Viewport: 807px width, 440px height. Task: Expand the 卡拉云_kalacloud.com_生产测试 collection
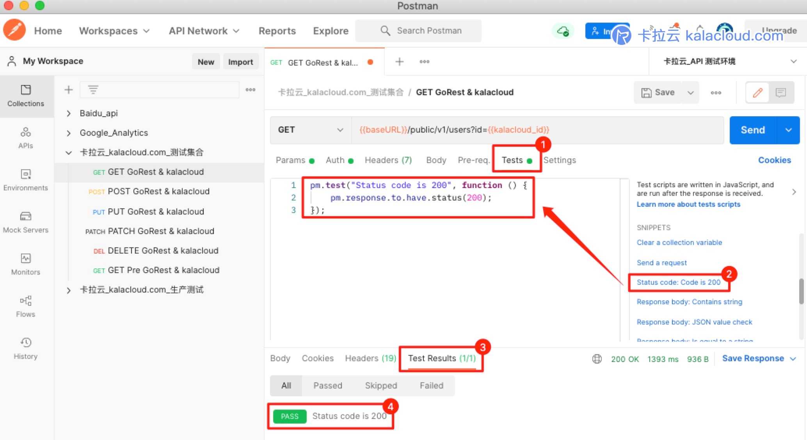(x=67, y=290)
